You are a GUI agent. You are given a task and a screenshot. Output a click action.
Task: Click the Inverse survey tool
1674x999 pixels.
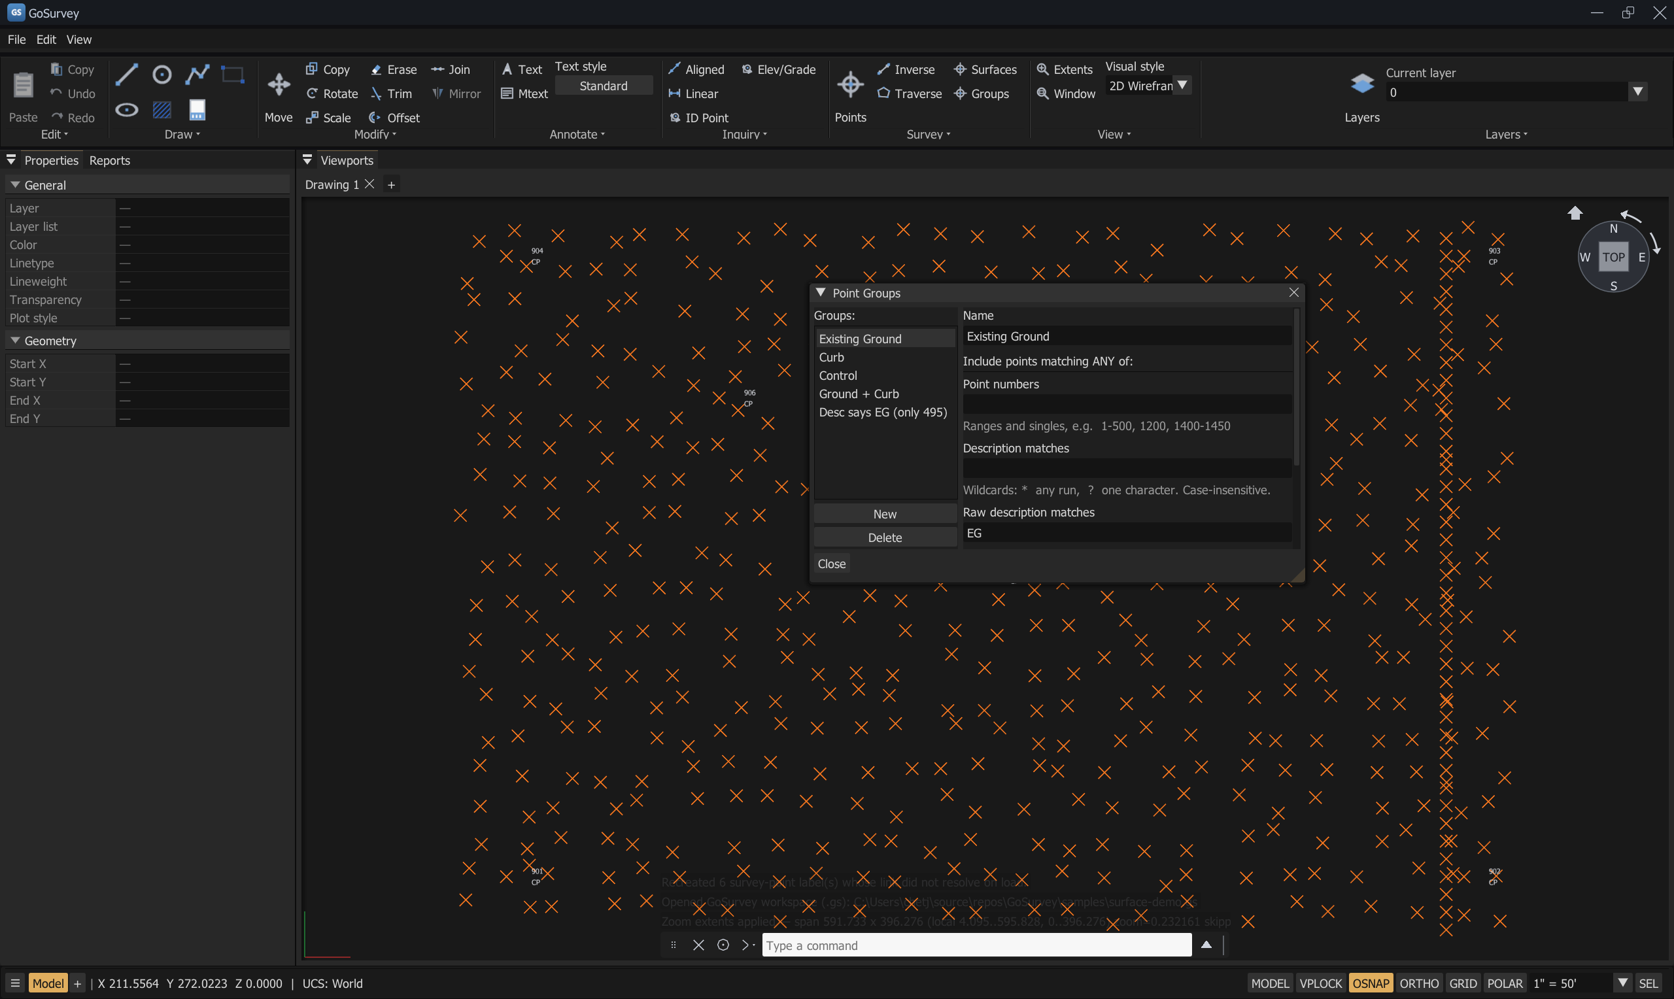[906, 69]
